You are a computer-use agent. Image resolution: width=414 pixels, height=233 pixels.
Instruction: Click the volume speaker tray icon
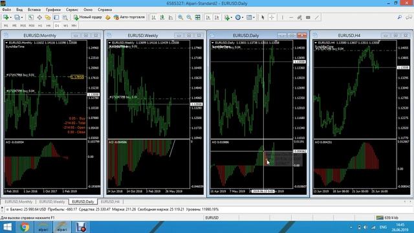click(x=365, y=227)
